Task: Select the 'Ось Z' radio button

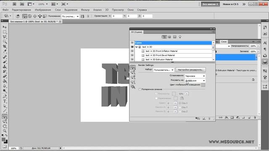Action: [180, 112]
